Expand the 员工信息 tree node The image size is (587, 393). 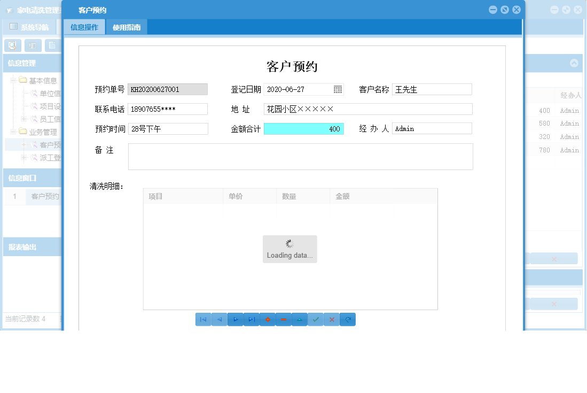[24, 119]
